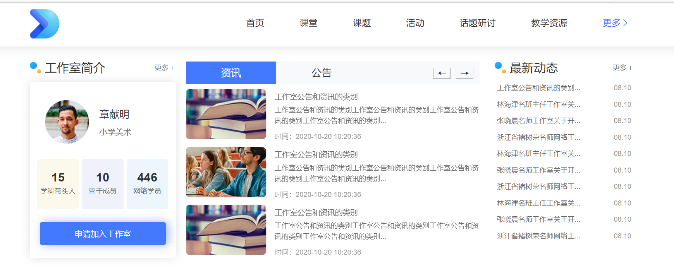The image size is (674, 267).
Task: Open 更多+ beside 工作室简介
Action: click(164, 68)
